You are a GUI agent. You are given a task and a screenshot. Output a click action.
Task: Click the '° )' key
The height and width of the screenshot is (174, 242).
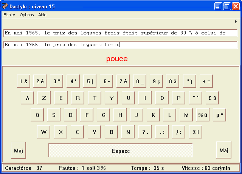coord(190,81)
